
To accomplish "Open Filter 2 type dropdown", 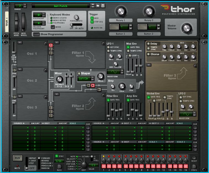I will (57, 94).
